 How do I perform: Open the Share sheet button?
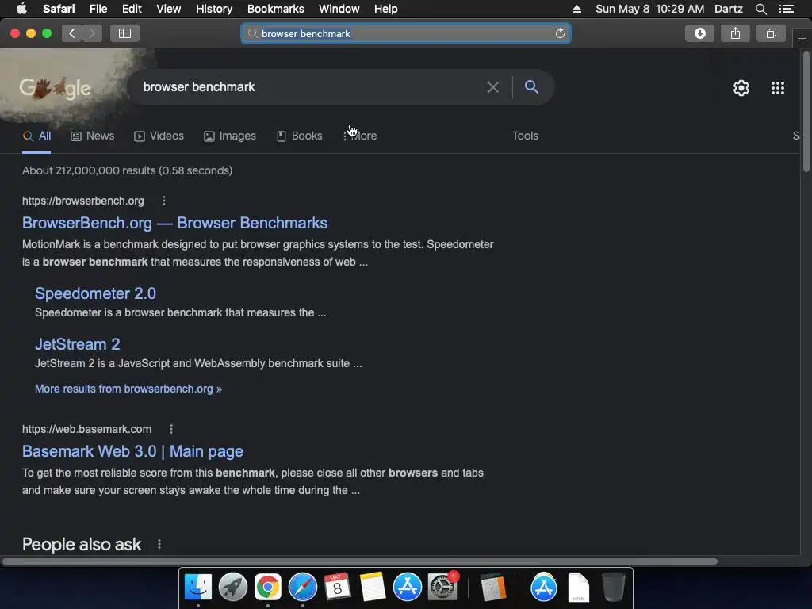point(735,33)
